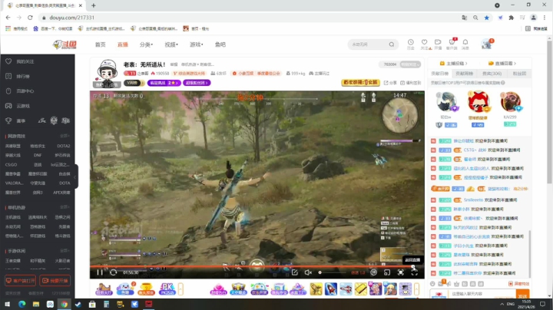Open the watch History clock icon

[x=410, y=44]
